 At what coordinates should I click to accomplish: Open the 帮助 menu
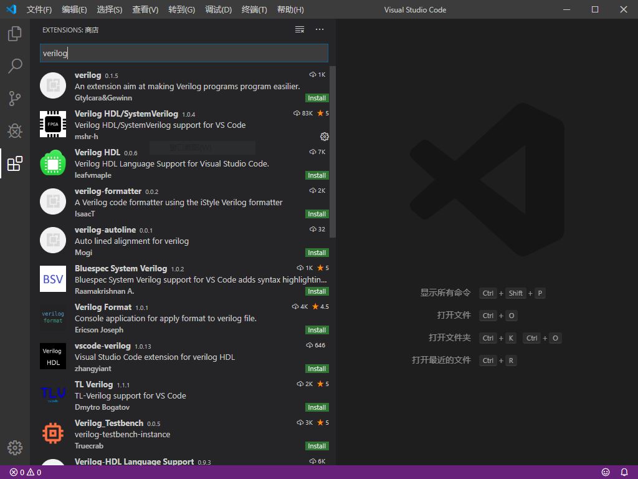290,9
